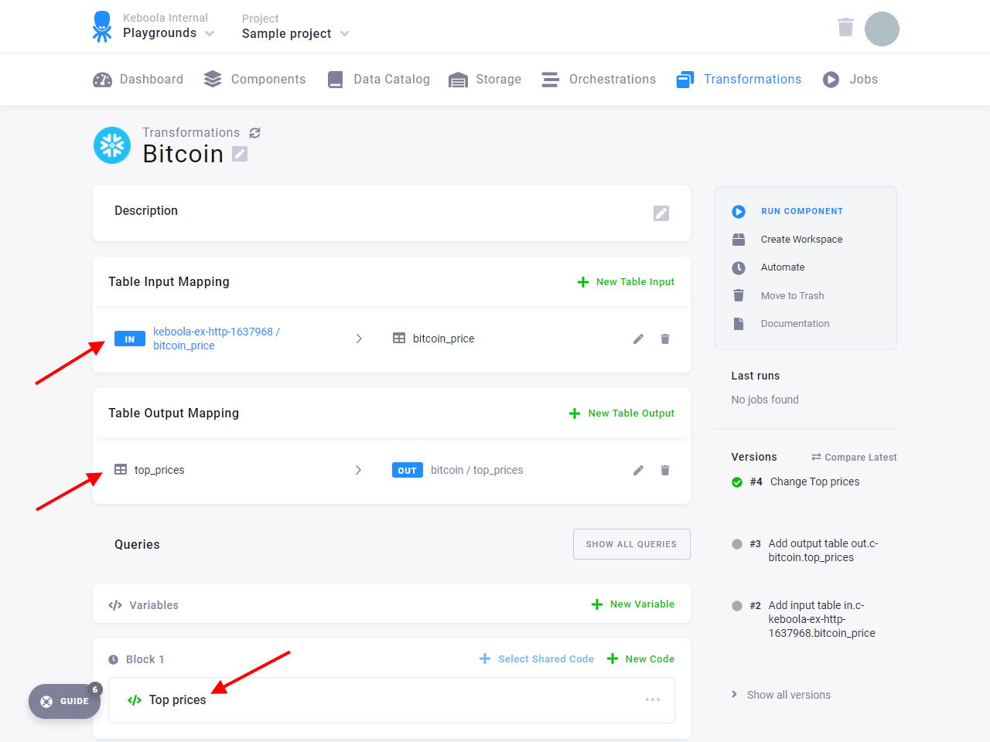Open the trash bin in the header
This screenshot has height=742, width=990.
(x=845, y=28)
